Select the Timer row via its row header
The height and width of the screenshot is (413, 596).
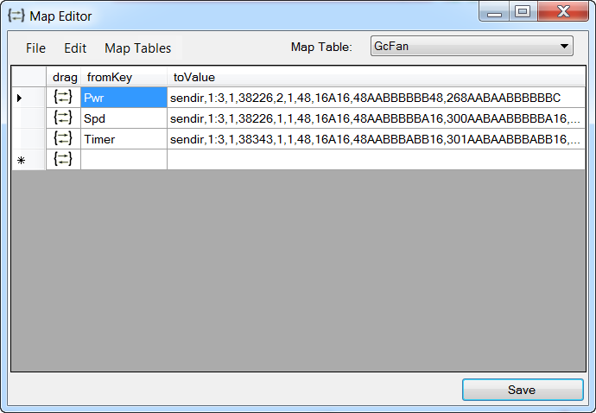click(x=29, y=138)
